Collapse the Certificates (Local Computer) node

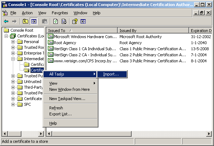(x=6, y=36)
